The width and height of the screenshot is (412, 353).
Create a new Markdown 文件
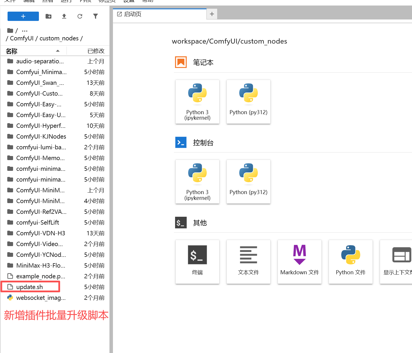[x=300, y=262]
